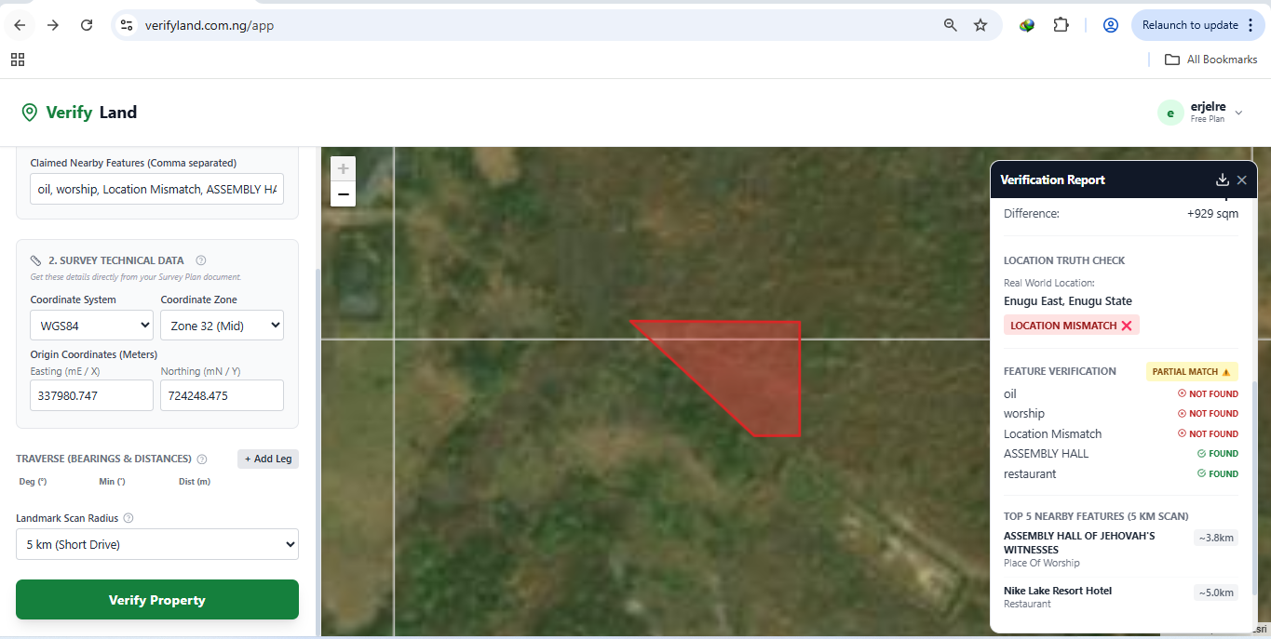Viewport: 1271px width, 639px height.
Task: Zoom in on the map
Action: [344, 168]
